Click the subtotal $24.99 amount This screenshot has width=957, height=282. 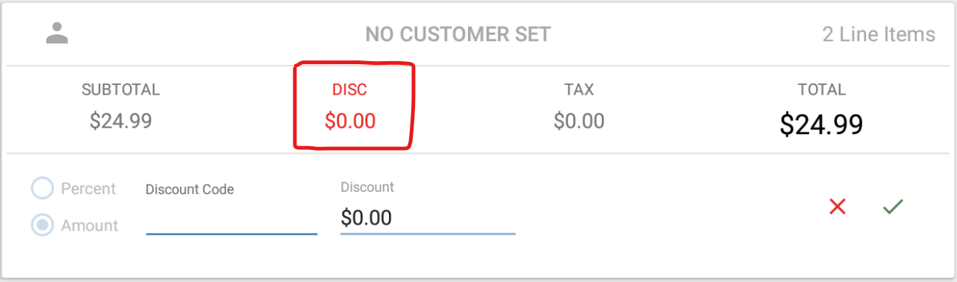pyautogui.click(x=121, y=121)
